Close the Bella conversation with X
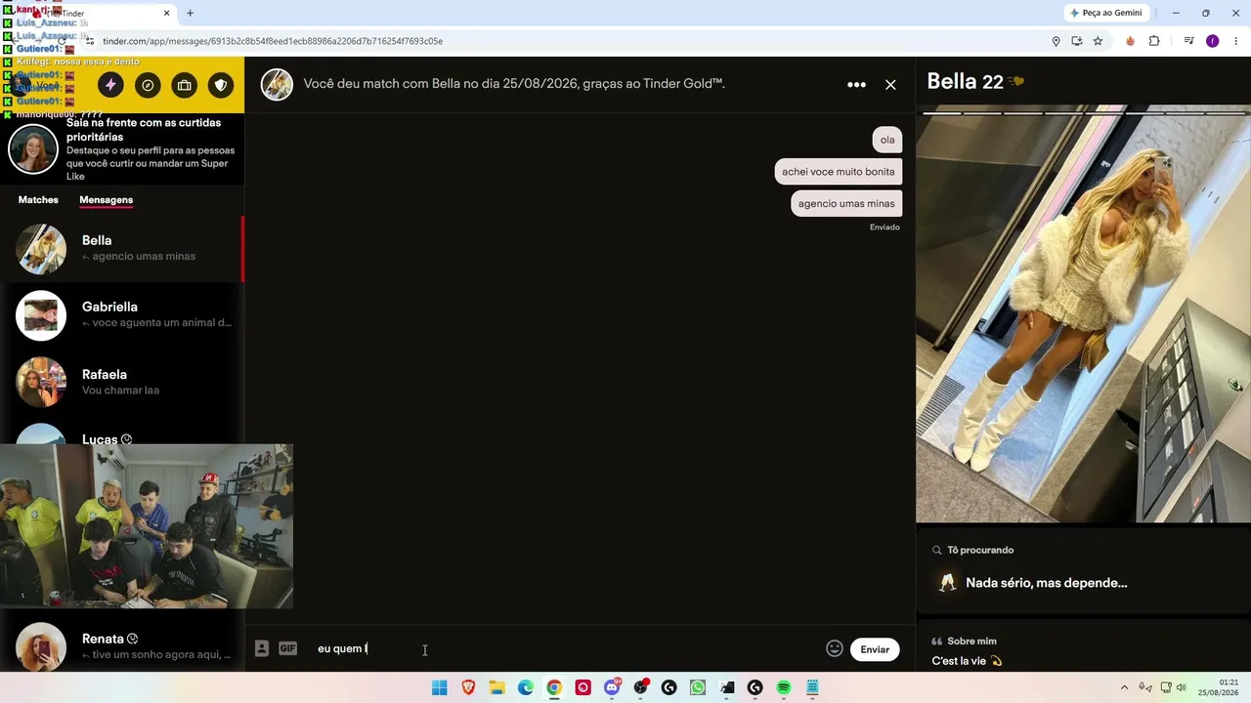Viewport: 1251px width, 703px height. [x=890, y=85]
